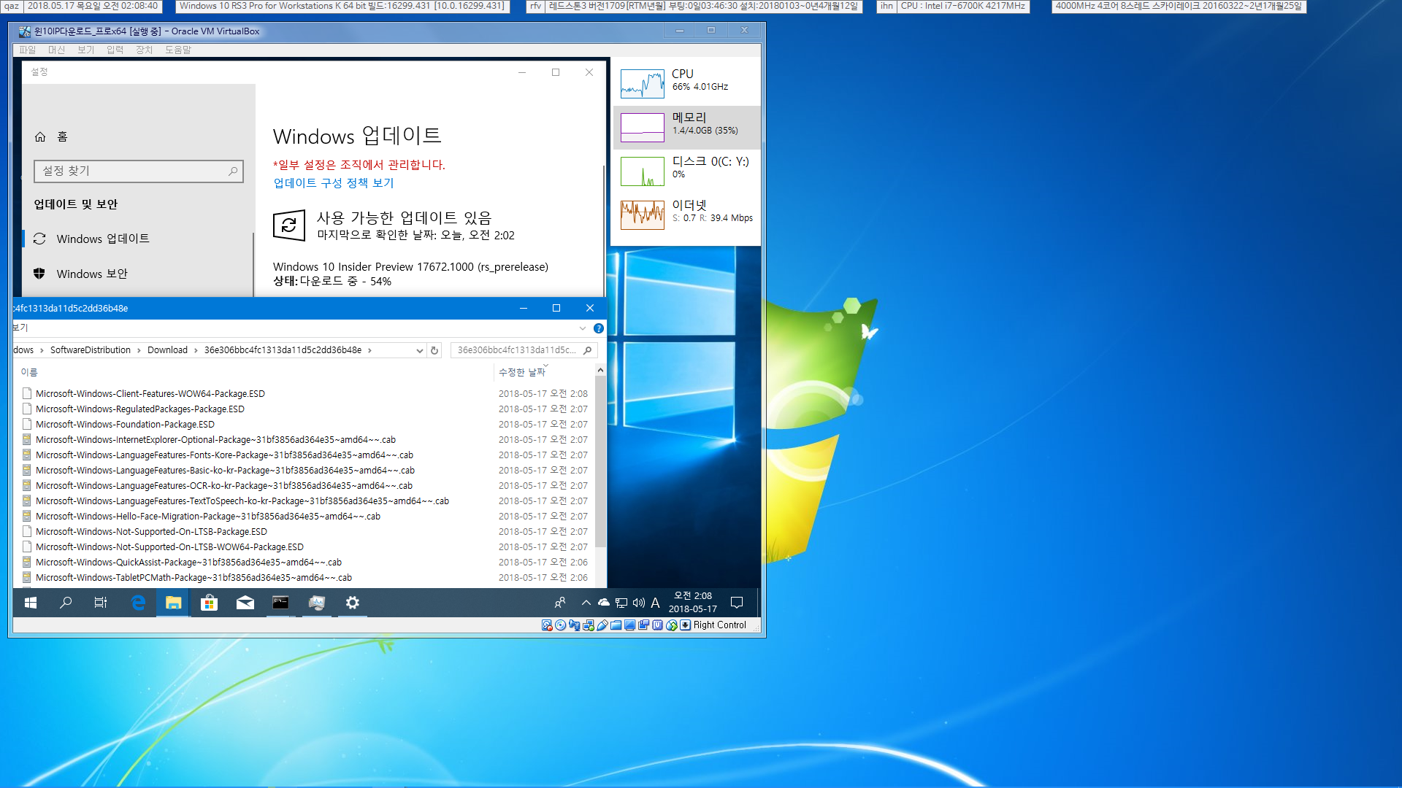Image resolution: width=1402 pixels, height=788 pixels.
Task: Open People icon in taskbar
Action: pyautogui.click(x=560, y=603)
